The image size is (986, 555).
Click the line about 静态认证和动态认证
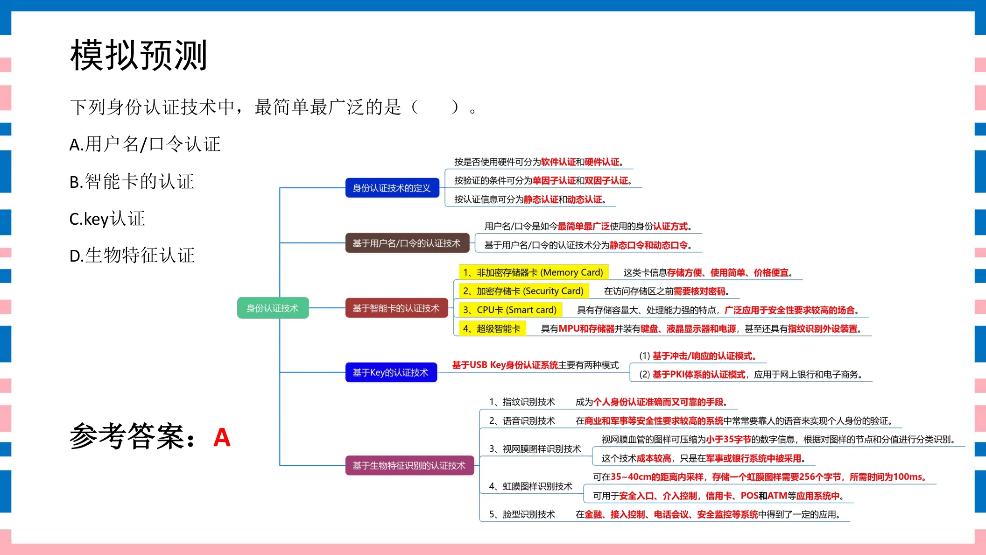pyautogui.click(x=530, y=199)
